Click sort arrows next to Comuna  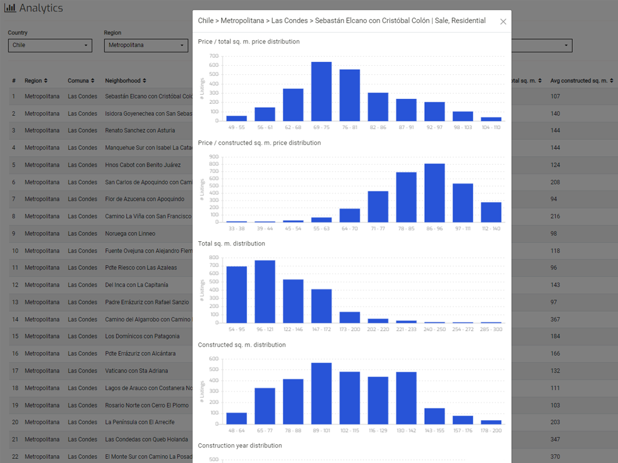[95, 81]
